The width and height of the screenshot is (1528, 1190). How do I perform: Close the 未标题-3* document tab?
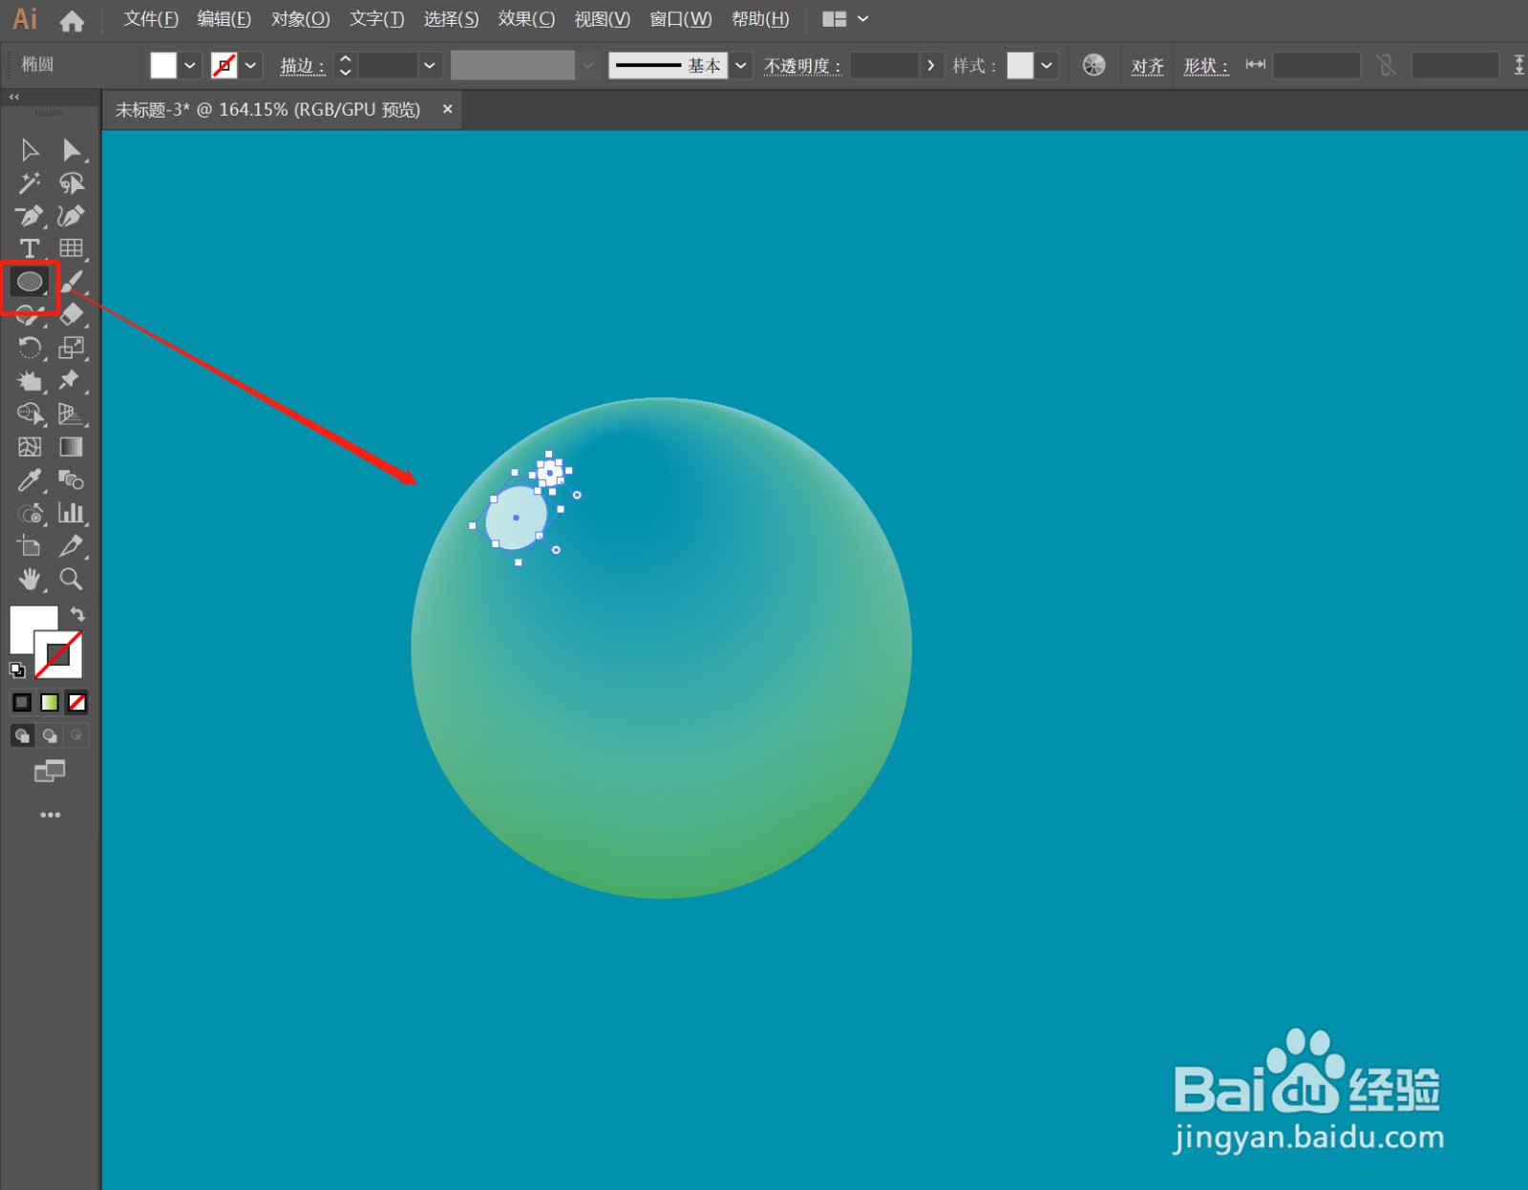click(447, 109)
